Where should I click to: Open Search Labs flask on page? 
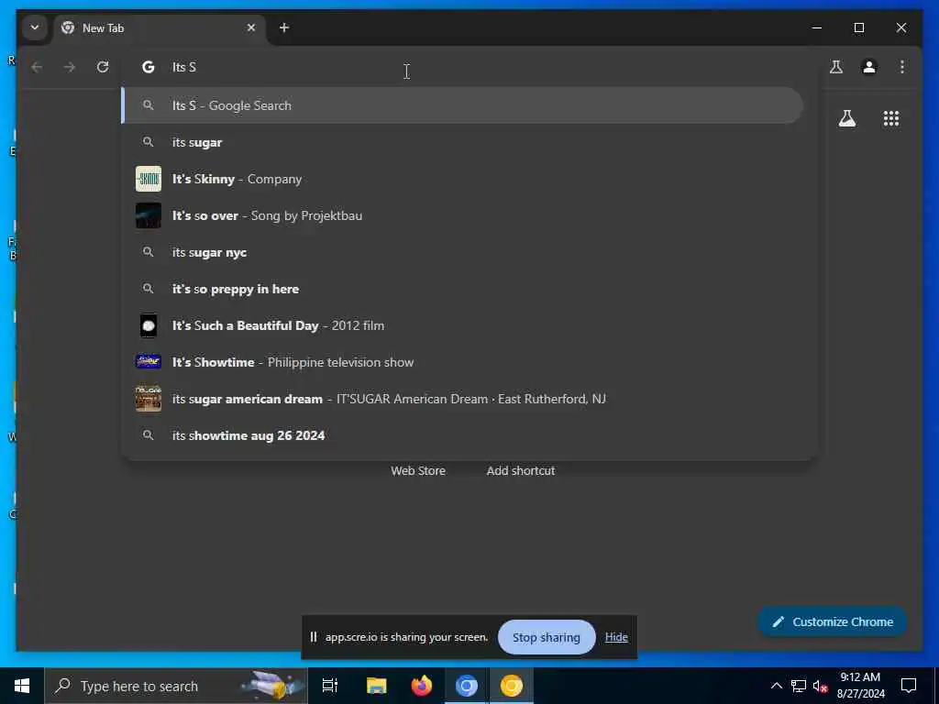pyautogui.click(x=846, y=118)
